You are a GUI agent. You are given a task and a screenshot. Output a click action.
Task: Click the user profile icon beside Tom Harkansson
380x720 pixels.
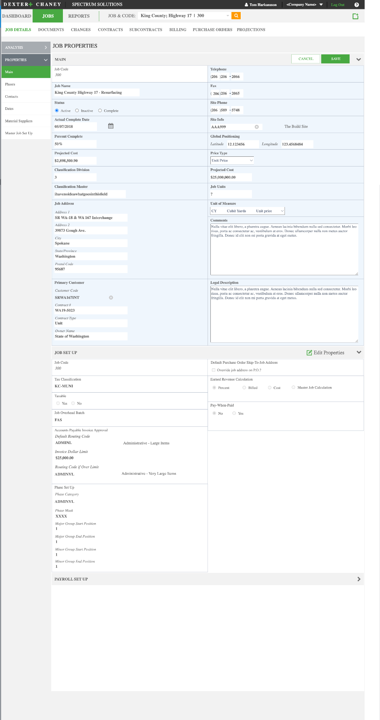pyautogui.click(x=246, y=5)
